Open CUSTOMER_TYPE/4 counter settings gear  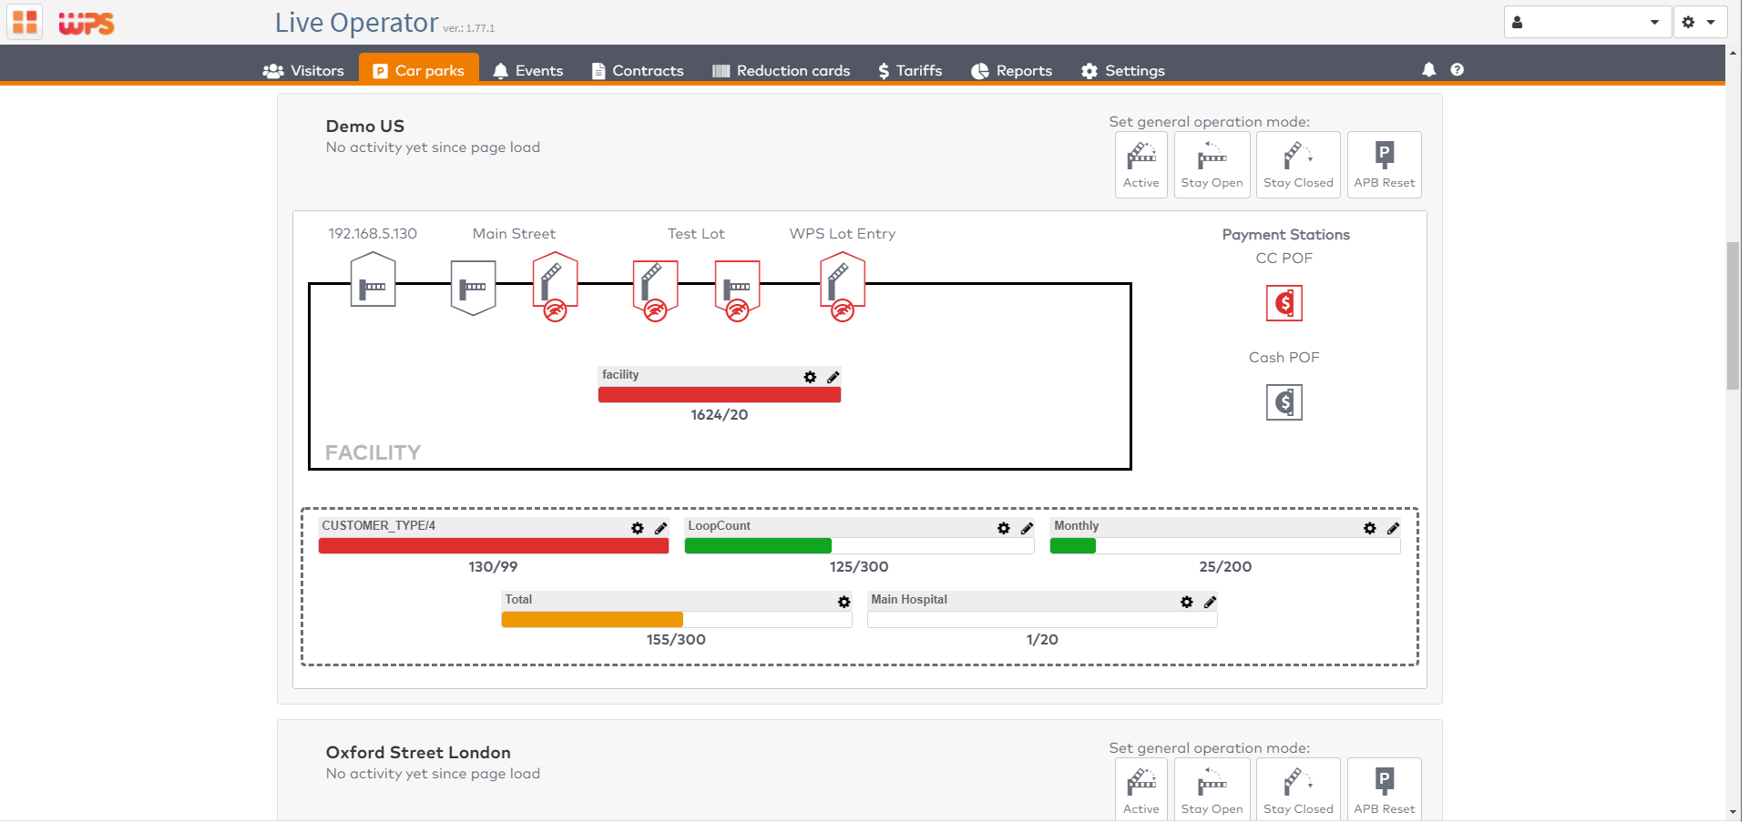click(637, 528)
